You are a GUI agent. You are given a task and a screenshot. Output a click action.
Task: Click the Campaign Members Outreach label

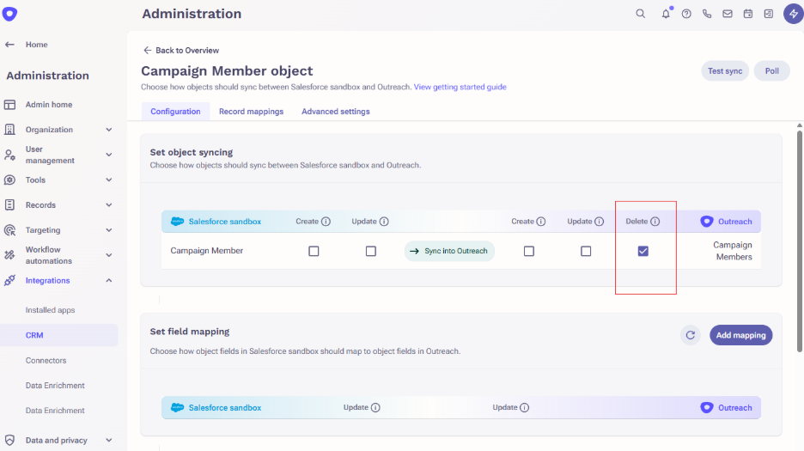(733, 251)
